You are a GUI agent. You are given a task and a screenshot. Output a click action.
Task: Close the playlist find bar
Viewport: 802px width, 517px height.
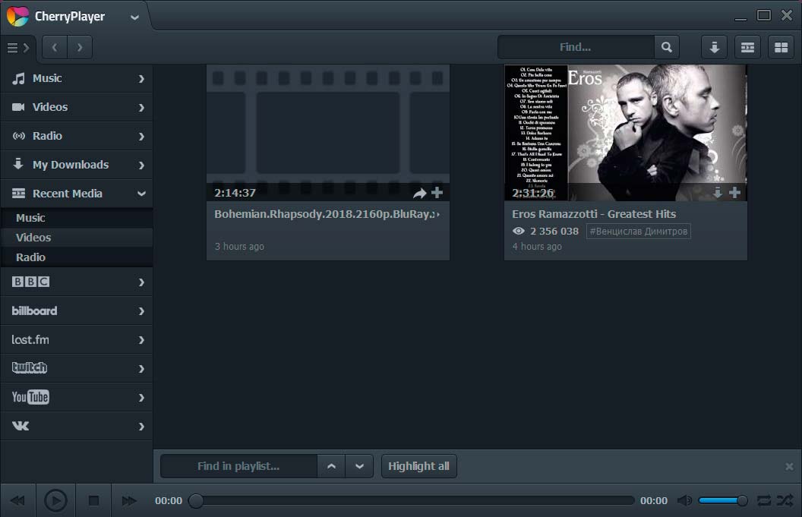click(x=789, y=466)
